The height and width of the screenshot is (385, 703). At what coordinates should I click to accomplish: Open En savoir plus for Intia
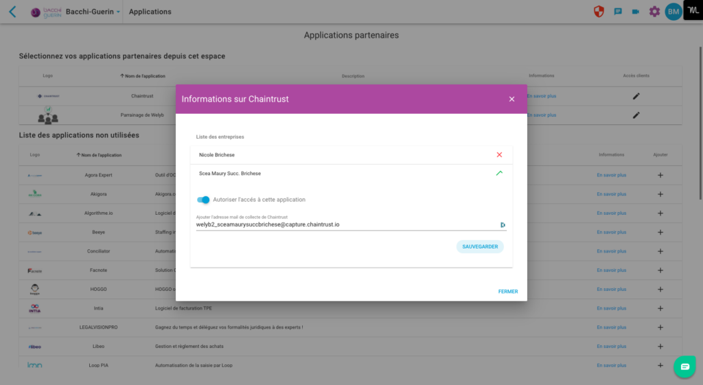611,308
